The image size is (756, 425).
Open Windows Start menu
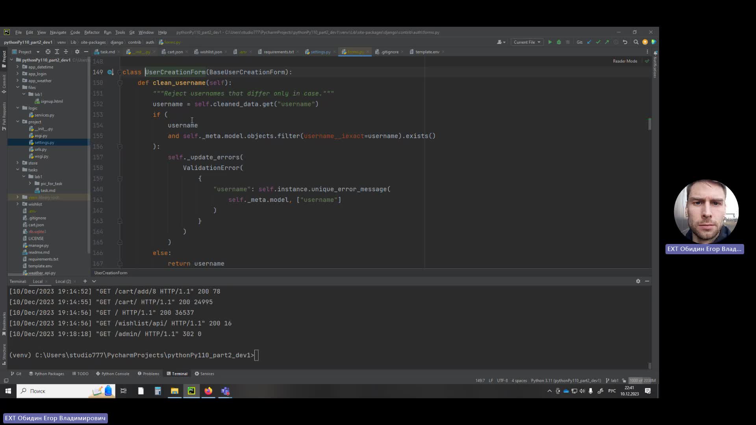point(8,391)
